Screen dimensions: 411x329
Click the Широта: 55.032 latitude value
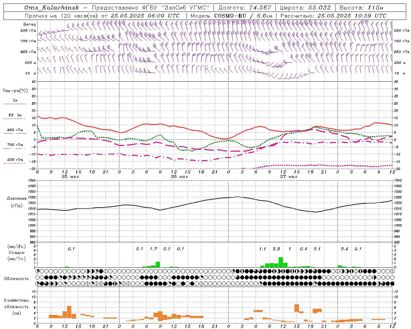coord(305,8)
